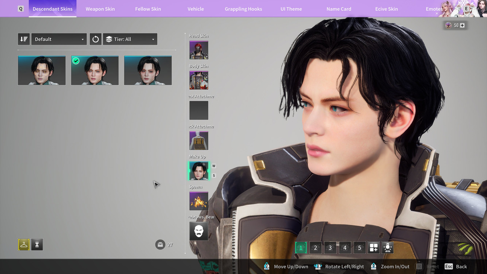
Task: Toggle the hourglass filter button
Action: pyautogui.click(x=37, y=245)
